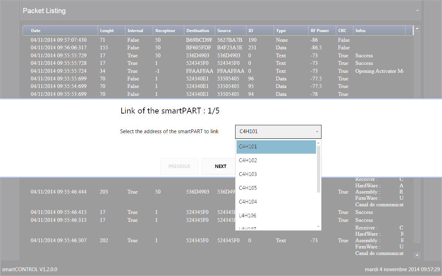Click the Infos column header
The width and height of the screenshot is (442, 276).
point(379,31)
